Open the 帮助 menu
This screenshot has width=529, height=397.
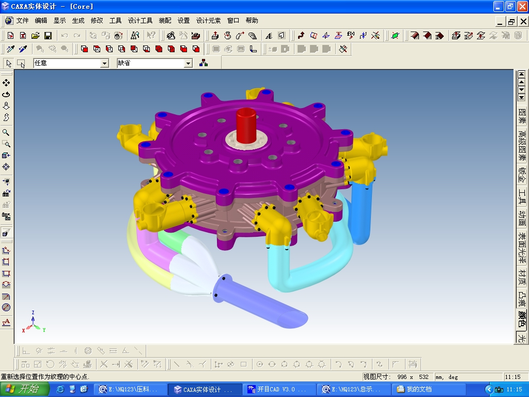tap(252, 21)
